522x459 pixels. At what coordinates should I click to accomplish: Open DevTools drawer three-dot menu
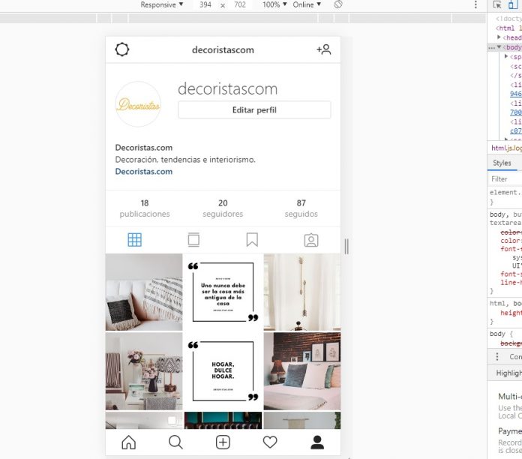(x=497, y=357)
